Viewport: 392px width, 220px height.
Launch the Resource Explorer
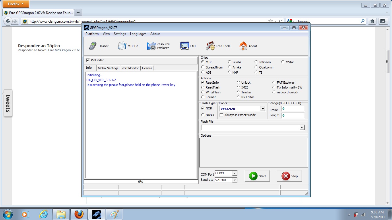[158, 46]
